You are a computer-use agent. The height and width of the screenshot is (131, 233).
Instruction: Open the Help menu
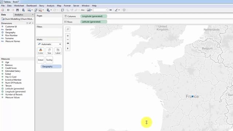coord(94,6)
